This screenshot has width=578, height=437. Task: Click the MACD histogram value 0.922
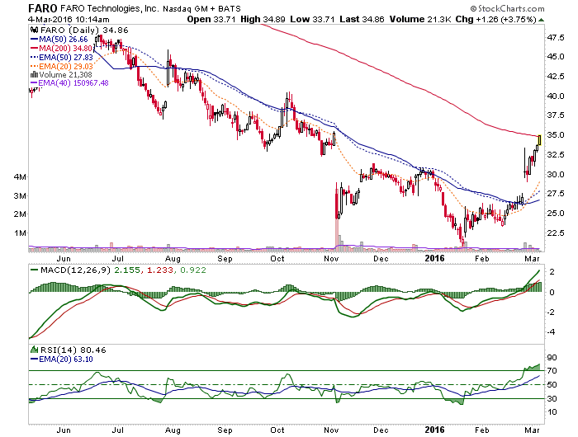tap(193, 270)
